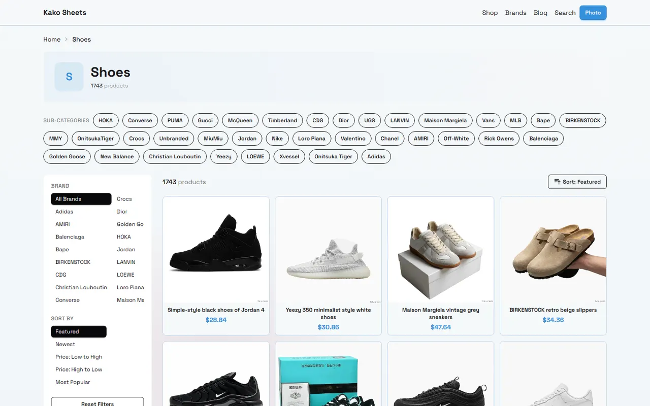
Task: Open Search from the top navigation
Action: (x=565, y=13)
